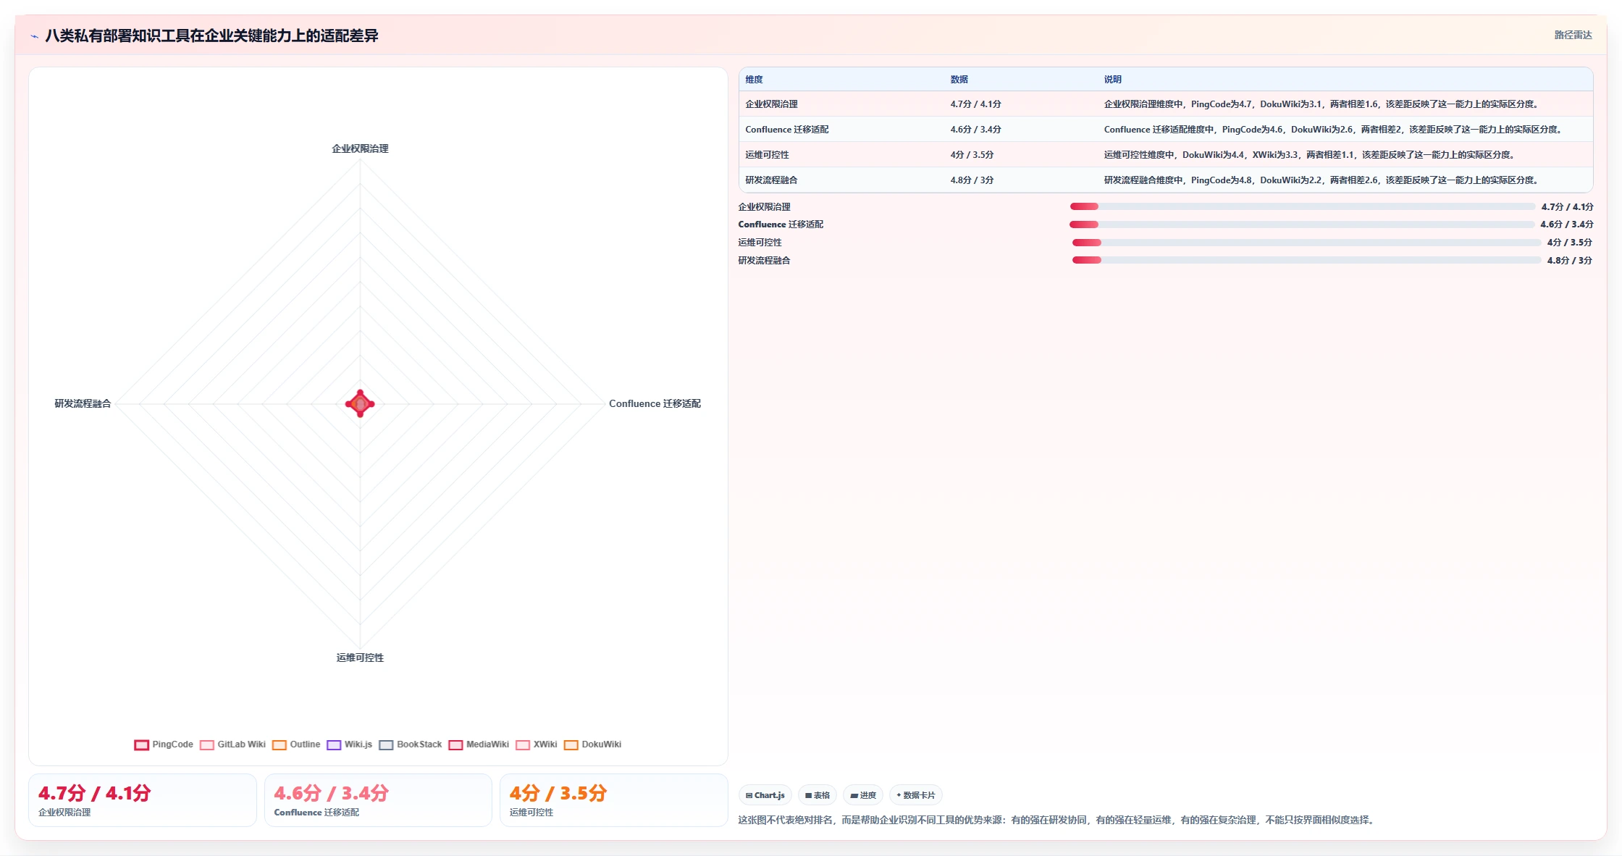Open the 4.7分 / 4.1分 data card

[x=143, y=800]
